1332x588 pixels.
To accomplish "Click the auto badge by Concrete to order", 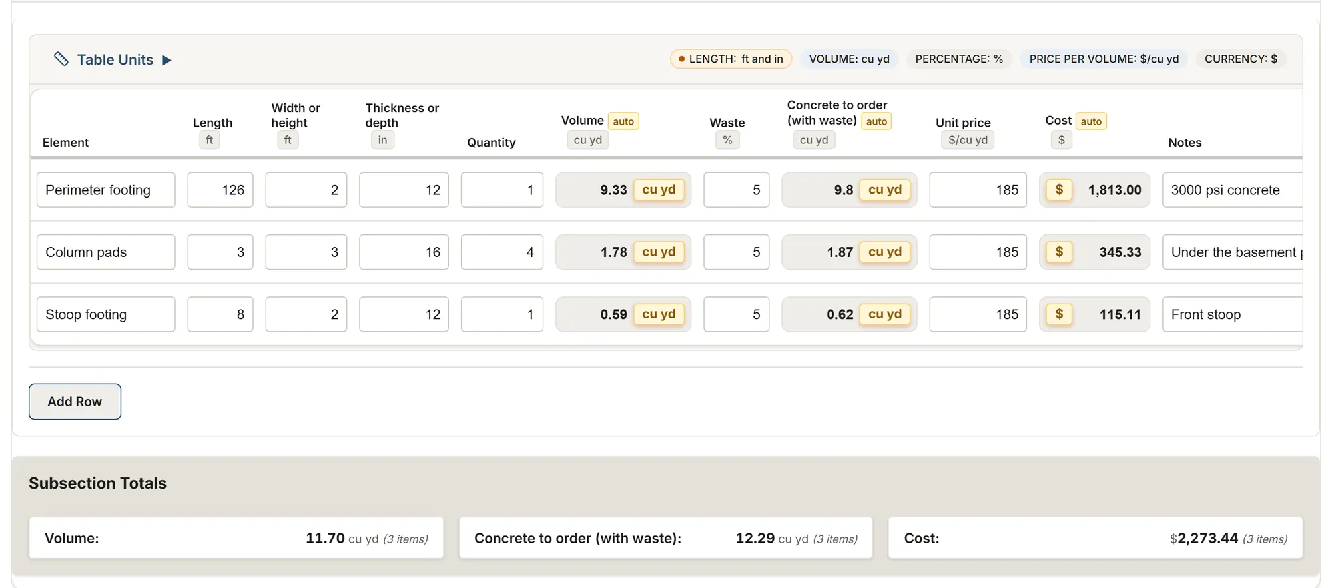I will click(x=876, y=121).
